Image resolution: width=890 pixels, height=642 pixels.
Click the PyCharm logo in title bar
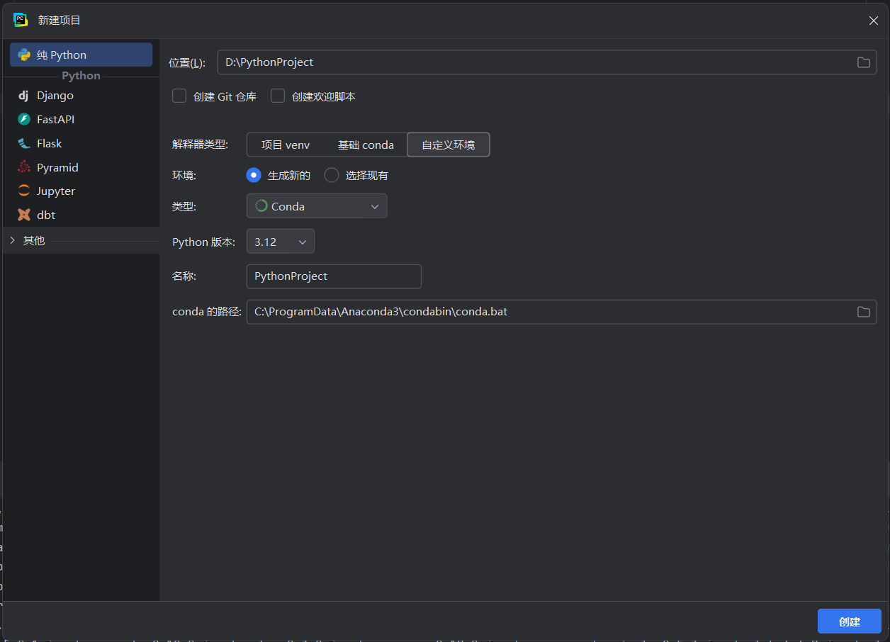pos(21,20)
